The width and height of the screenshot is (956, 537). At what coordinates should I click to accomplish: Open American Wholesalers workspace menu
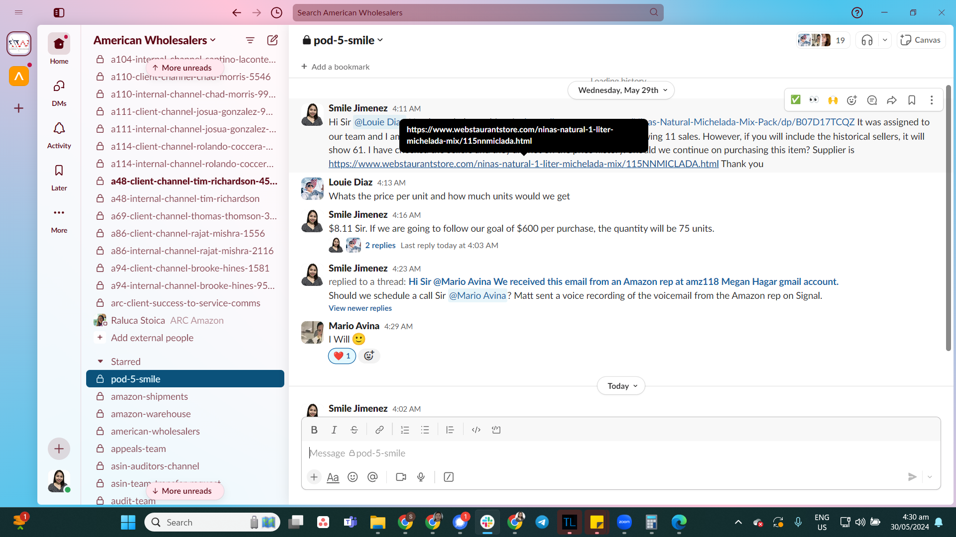154,40
